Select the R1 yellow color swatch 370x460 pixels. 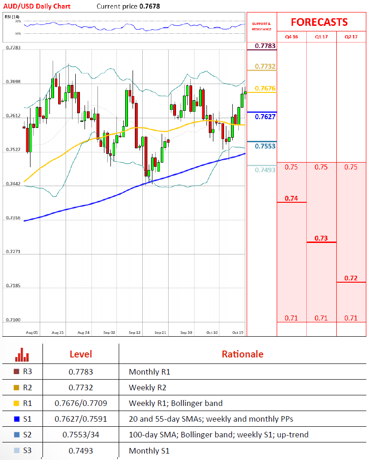point(17,403)
